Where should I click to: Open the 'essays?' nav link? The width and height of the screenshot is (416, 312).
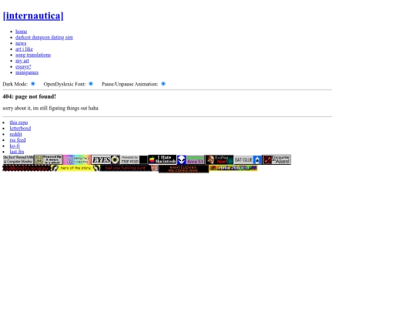(23, 66)
